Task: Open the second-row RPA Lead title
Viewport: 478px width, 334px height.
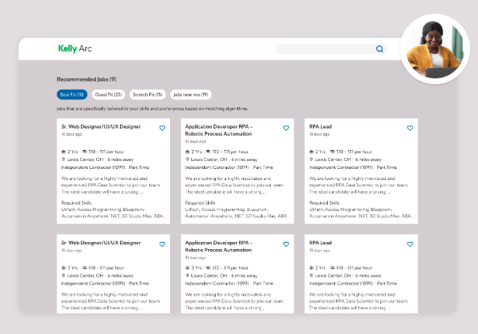Action: point(320,243)
